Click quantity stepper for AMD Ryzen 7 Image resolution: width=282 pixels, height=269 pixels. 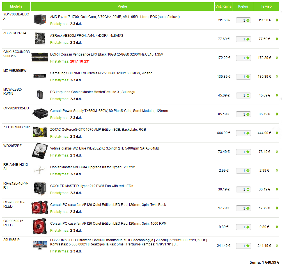[248, 20]
